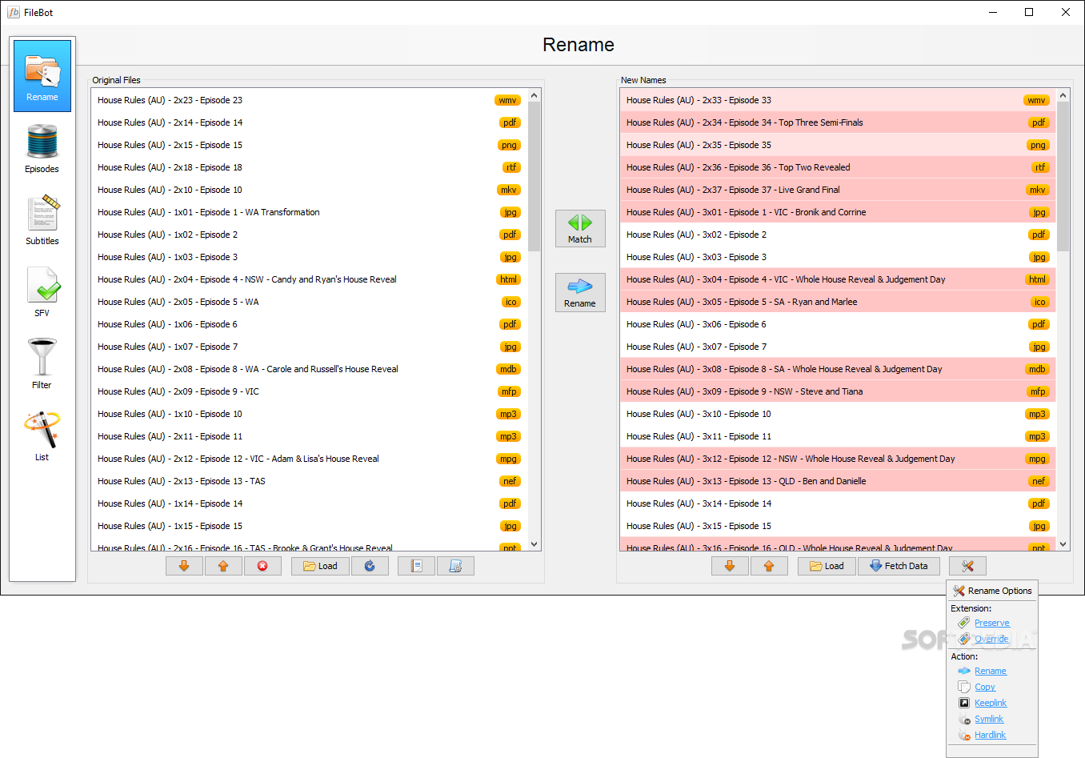
Task: Select original file '2x13 - Episode 13 - TAS'
Action: pyautogui.click(x=309, y=481)
